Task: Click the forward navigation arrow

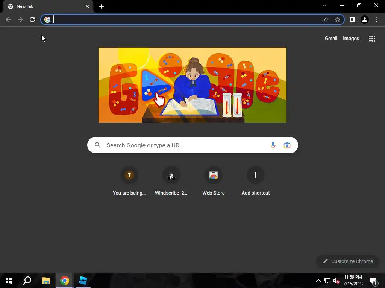Action: [x=20, y=19]
